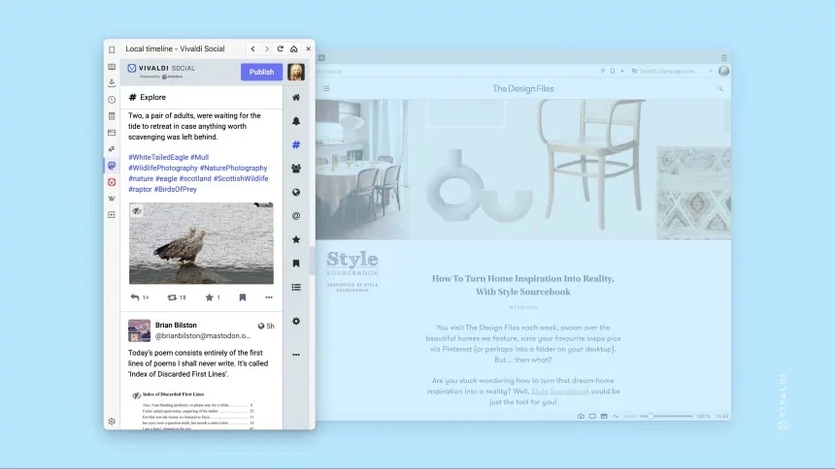Open the #BirdsOfPrey hashtag
Screen dimensions: 835x469
coord(175,189)
